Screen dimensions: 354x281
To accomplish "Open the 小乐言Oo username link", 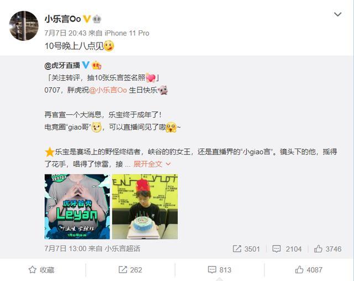I will [63, 19].
